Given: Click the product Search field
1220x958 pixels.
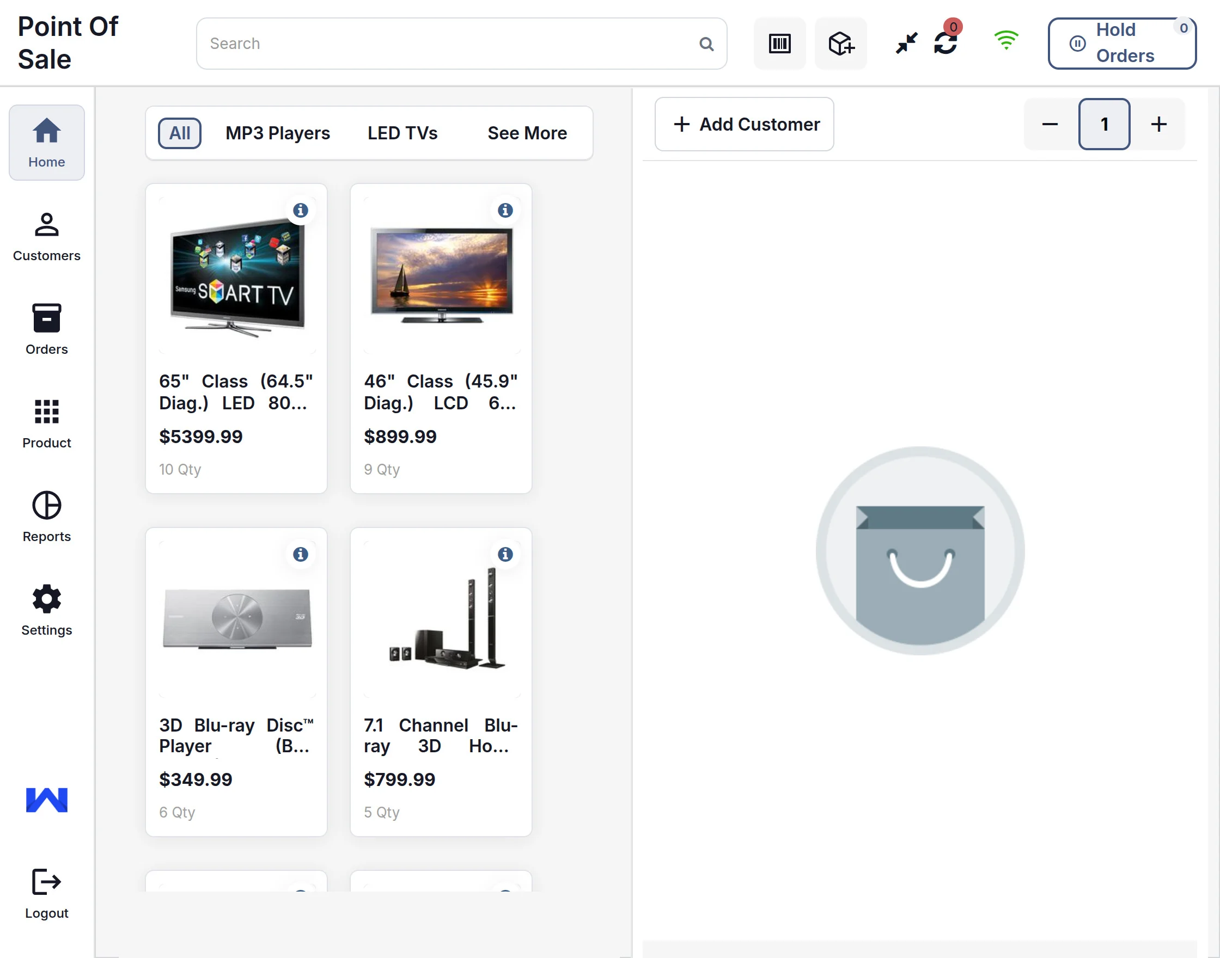Looking at the screenshot, I should 449,43.
